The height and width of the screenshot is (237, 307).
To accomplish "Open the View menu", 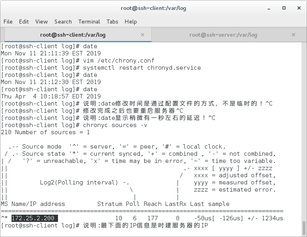I will point(42,22).
